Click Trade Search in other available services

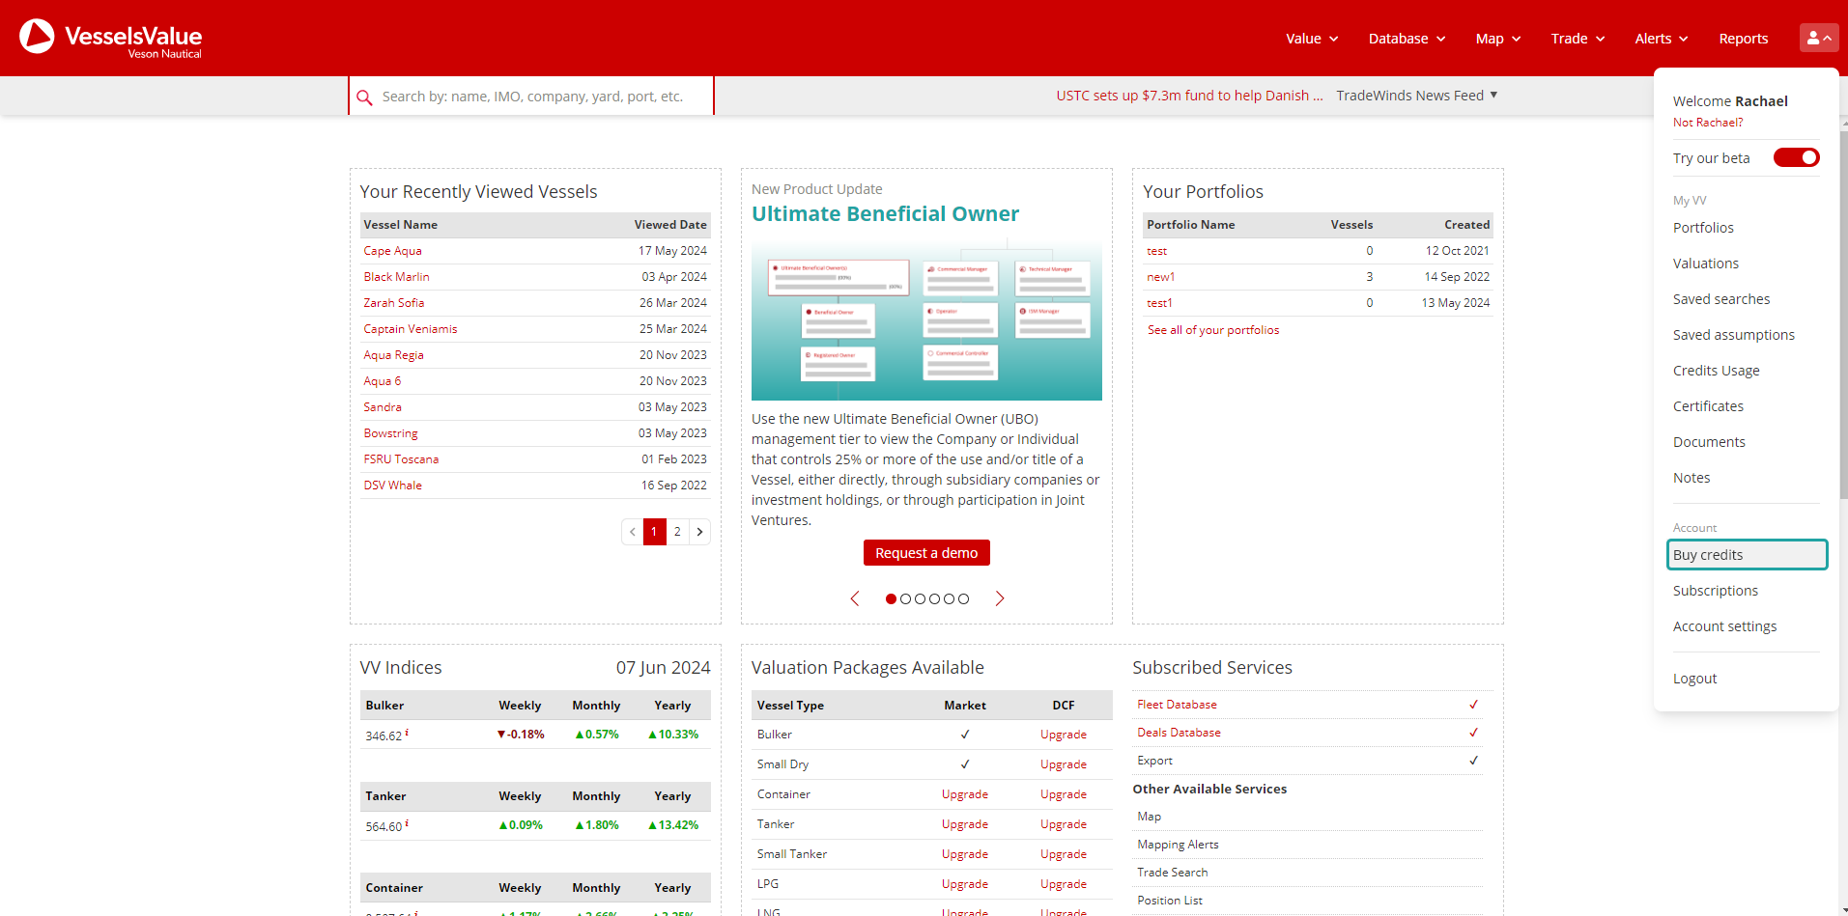coord(1172,873)
